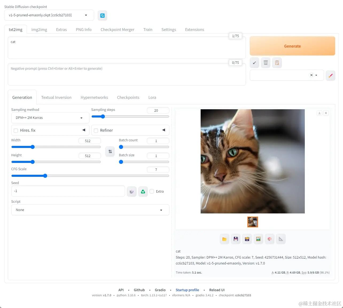Open the Startup profile link

187,290
